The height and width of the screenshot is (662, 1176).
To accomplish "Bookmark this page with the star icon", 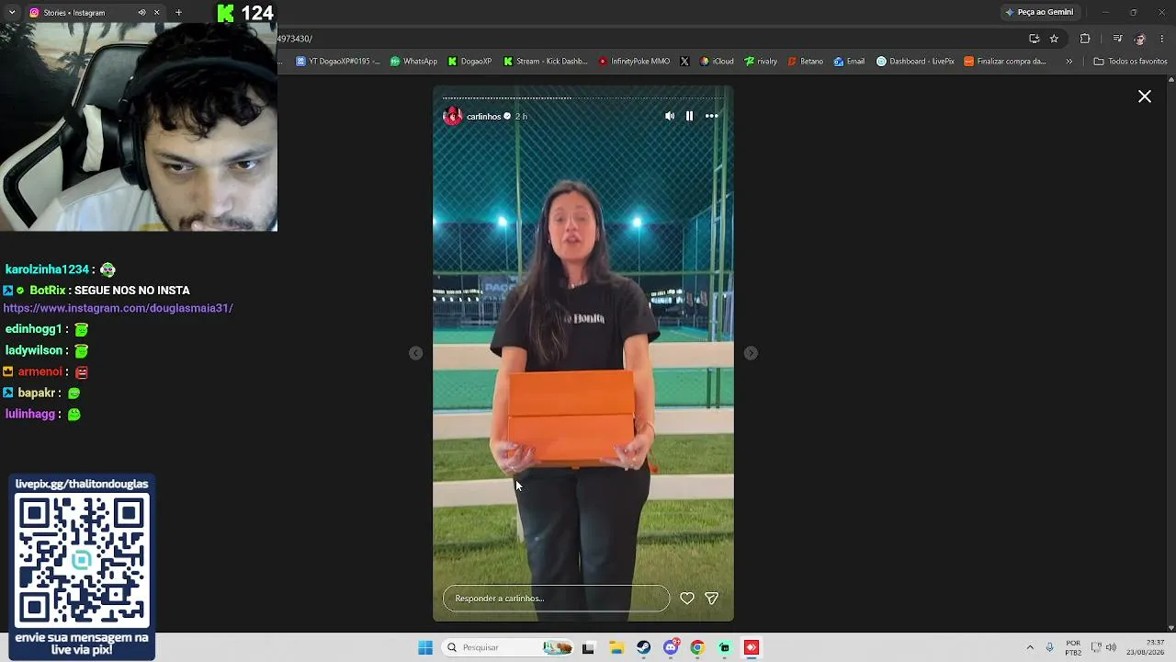I will coord(1054,39).
